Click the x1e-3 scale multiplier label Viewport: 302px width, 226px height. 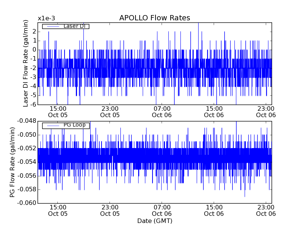point(46,18)
